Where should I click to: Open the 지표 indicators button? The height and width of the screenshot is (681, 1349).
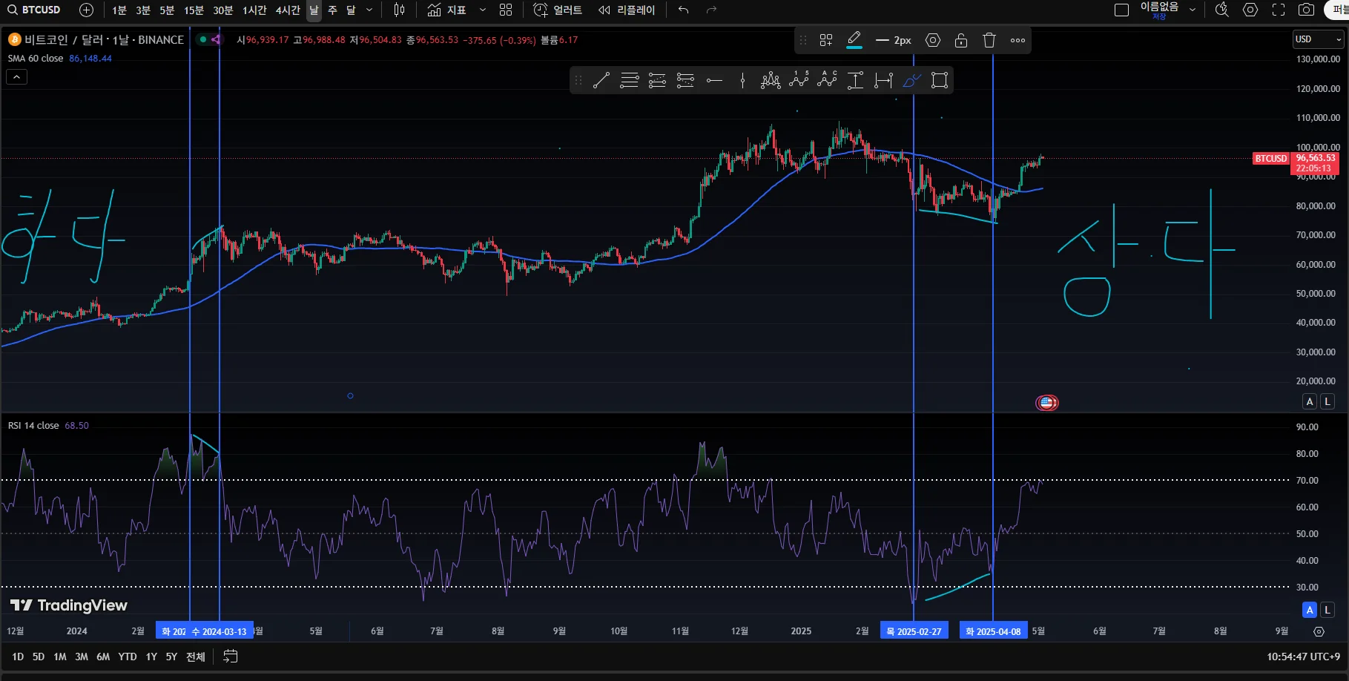tap(446, 10)
